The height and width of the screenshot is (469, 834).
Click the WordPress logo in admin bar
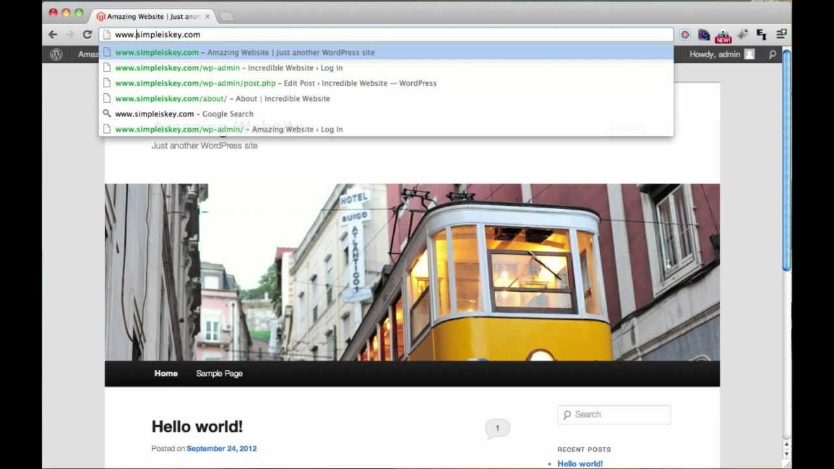coord(56,55)
